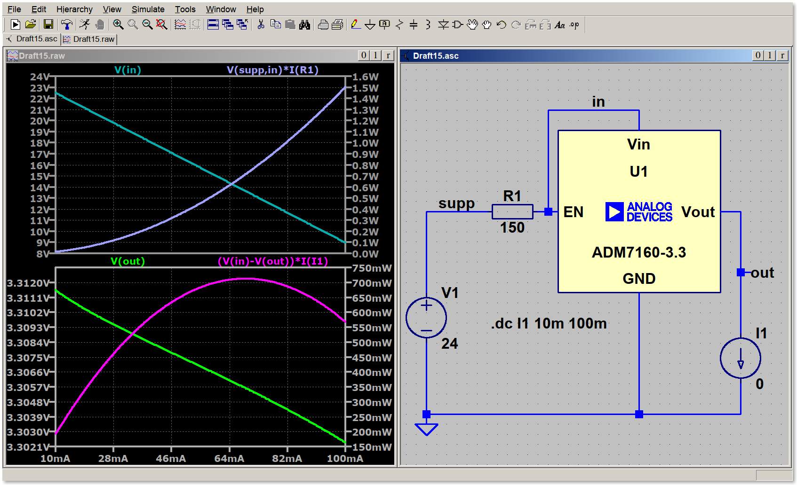Screen dimensions: 797x485
Task: Open the Control Panel hammer icon
Action: click(x=67, y=25)
